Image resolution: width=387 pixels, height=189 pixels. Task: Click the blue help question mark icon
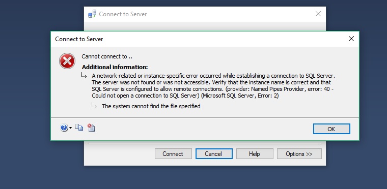point(64,128)
